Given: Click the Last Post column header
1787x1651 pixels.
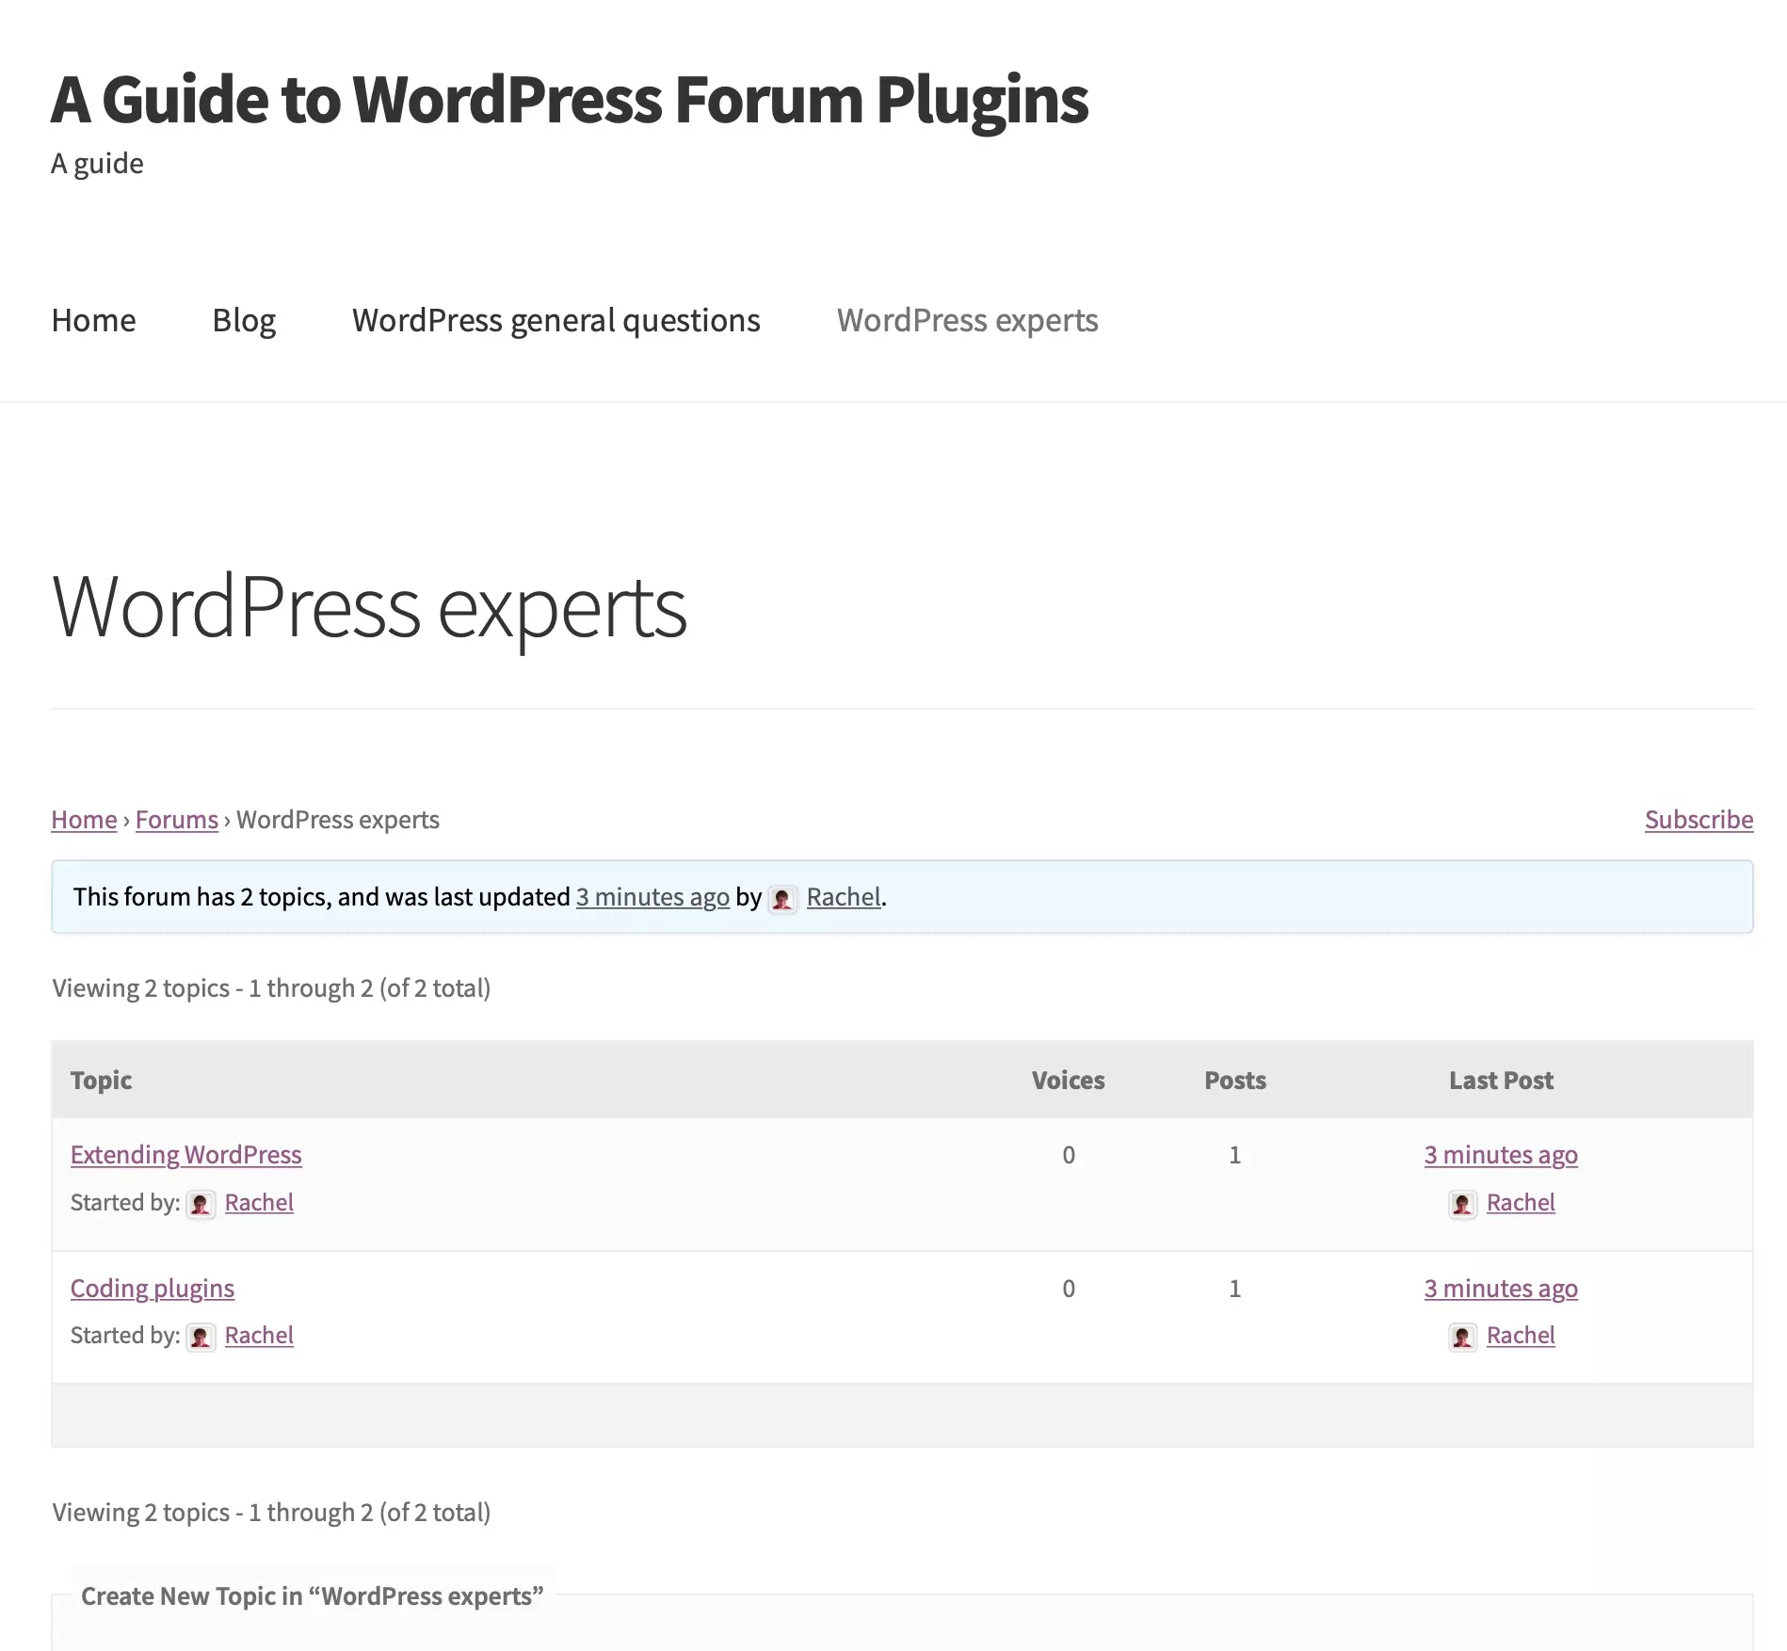Looking at the screenshot, I should 1501,1080.
